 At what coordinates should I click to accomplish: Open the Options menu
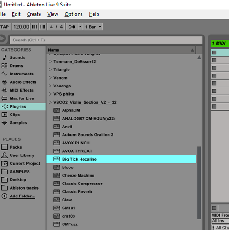[74, 14]
